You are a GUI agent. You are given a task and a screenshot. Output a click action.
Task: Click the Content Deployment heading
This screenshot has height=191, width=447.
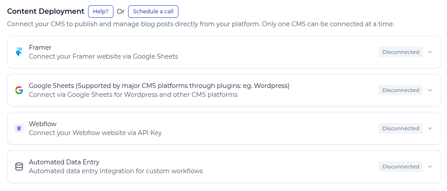coord(46,12)
